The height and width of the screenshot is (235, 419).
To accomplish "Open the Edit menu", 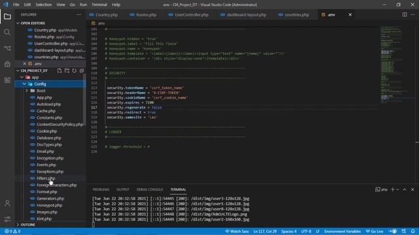I will [x=27, y=5].
